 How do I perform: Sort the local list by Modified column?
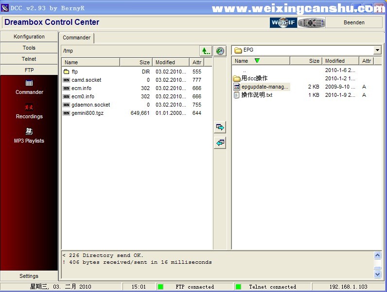341,61
